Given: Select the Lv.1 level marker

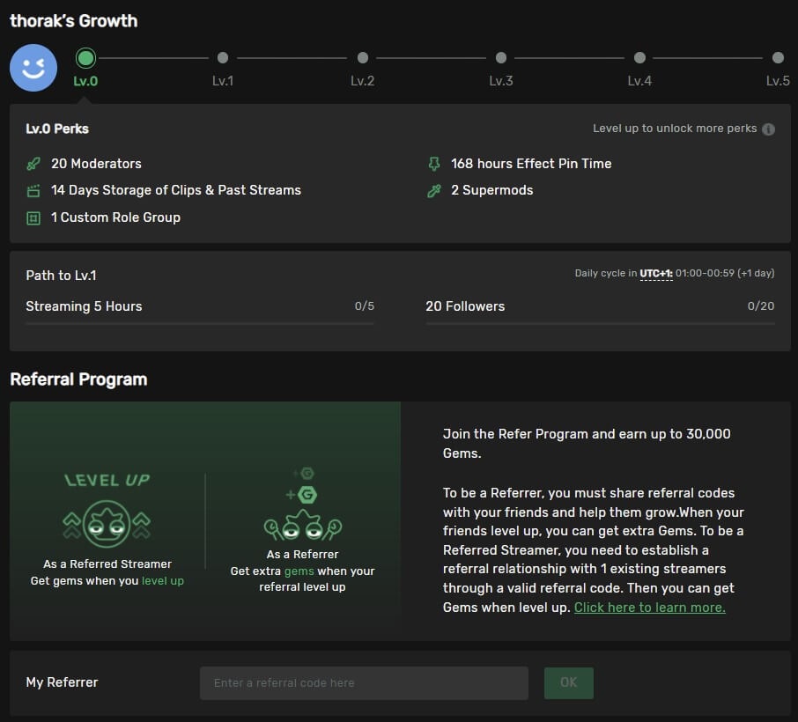Looking at the screenshot, I should click(x=223, y=58).
